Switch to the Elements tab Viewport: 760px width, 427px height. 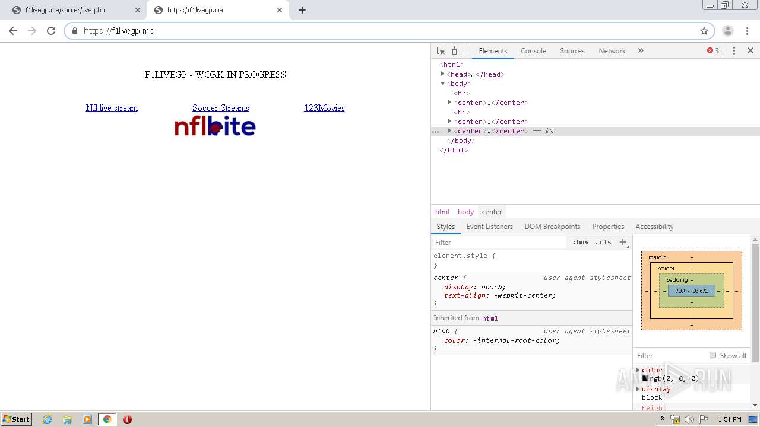coord(493,51)
